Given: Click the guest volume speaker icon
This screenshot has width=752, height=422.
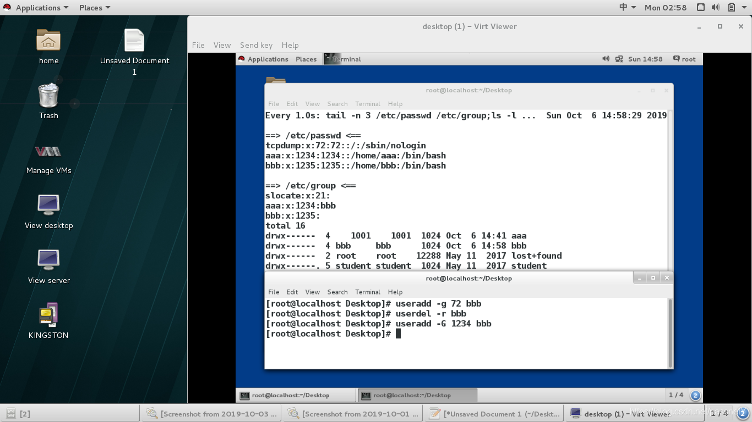Looking at the screenshot, I should pyautogui.click(x=606, y=59).
